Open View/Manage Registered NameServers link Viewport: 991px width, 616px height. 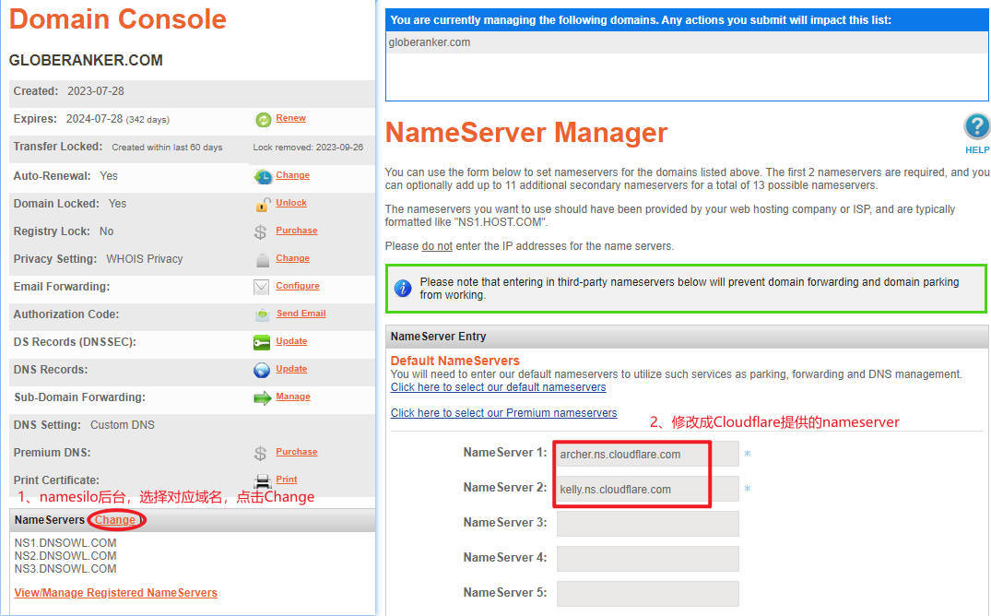pos(116,593)
